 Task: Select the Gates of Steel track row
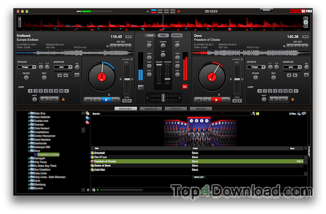coord(198,166)
